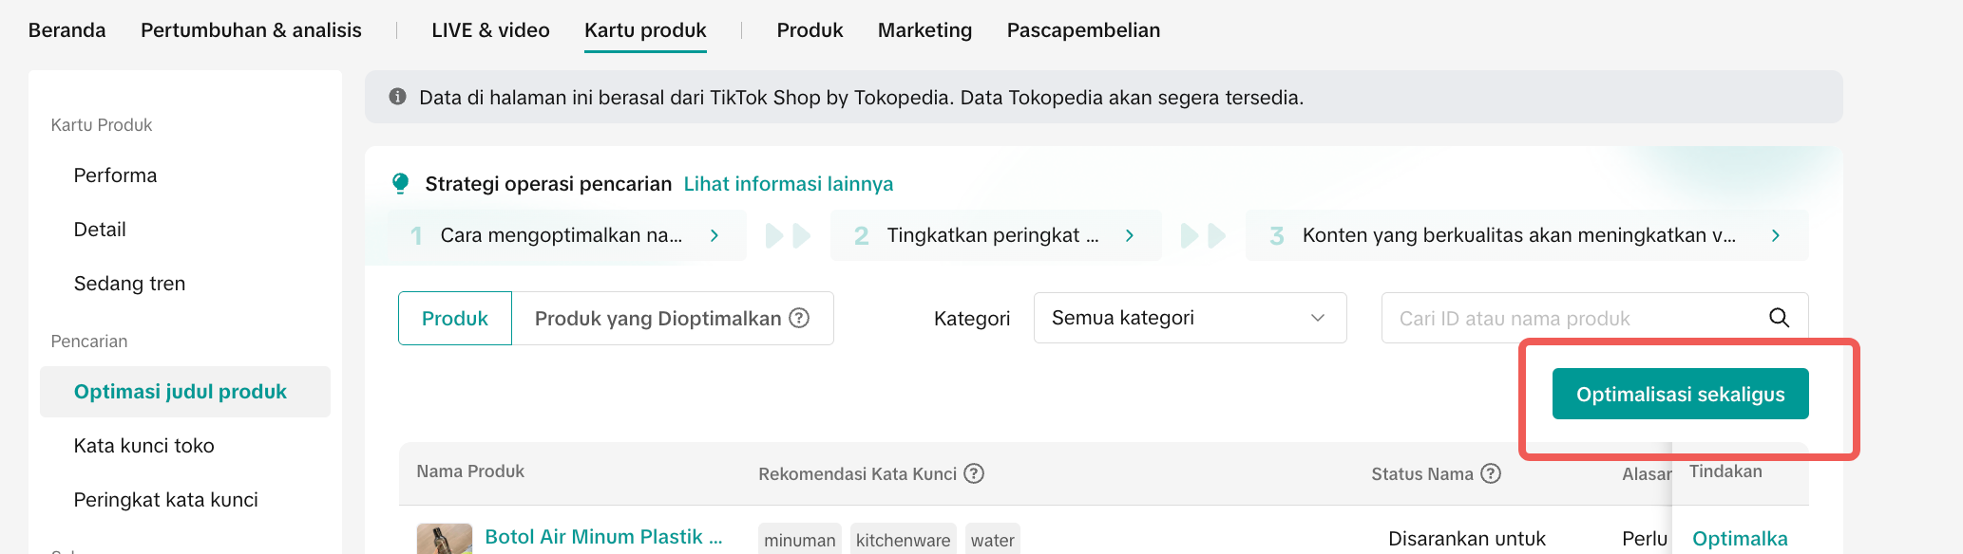Select Kata kunci toko in sidebar
Image resolution: width=1963 pixels, height=554 pixels.
[x=144, y=446]
